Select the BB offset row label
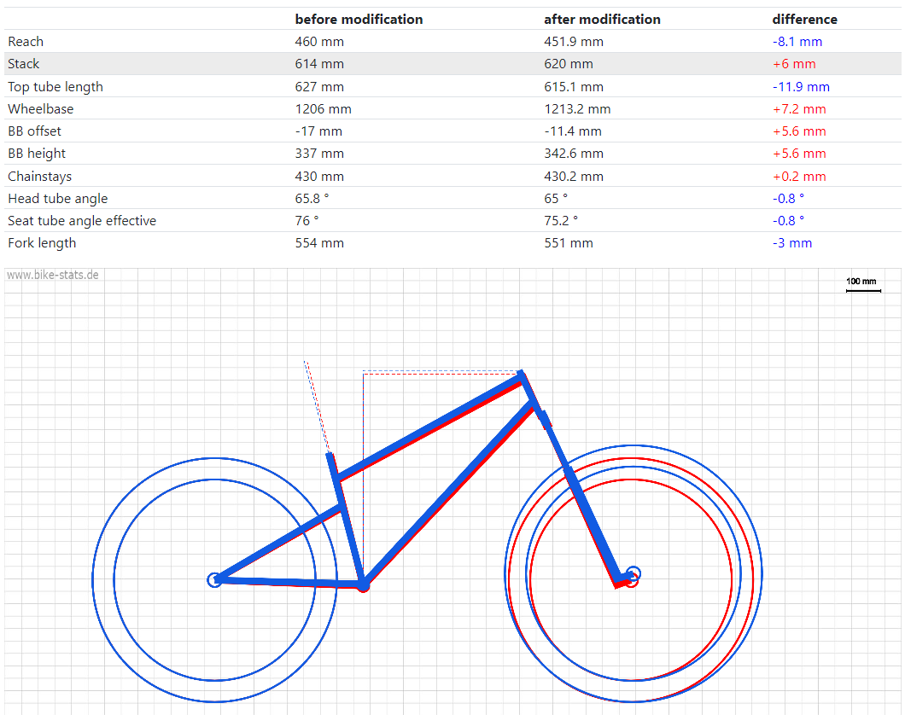 pos(34,131)
